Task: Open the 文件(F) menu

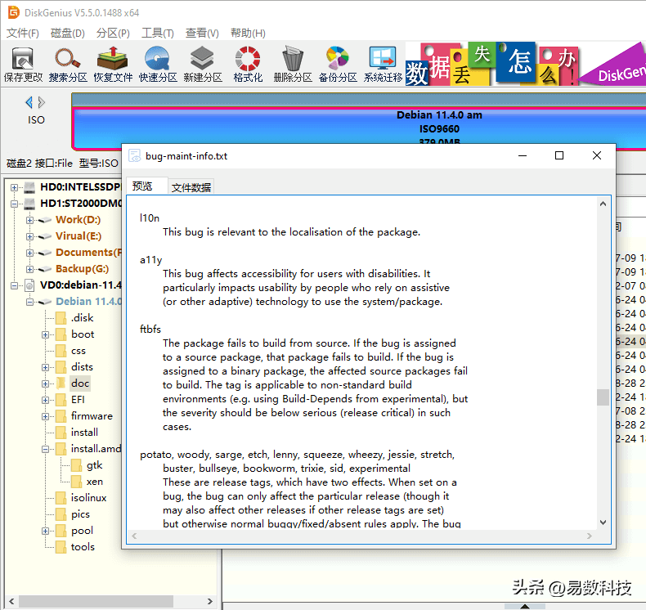Action: (23, 34)
